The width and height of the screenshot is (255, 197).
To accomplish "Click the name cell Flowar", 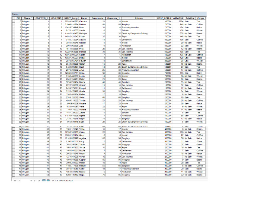I will click(x=84, y=61).
